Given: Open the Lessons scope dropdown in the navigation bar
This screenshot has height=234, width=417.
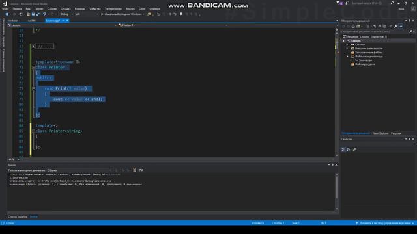Looking at the screenshot, I should pos(63,25).
